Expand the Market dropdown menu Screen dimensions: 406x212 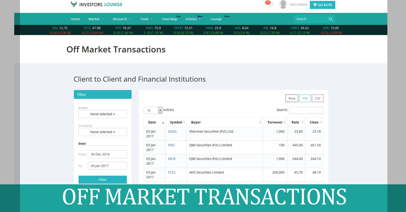tap(95, 19)
